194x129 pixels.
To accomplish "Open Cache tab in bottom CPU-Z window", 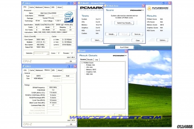I will (x=32, y=70).
